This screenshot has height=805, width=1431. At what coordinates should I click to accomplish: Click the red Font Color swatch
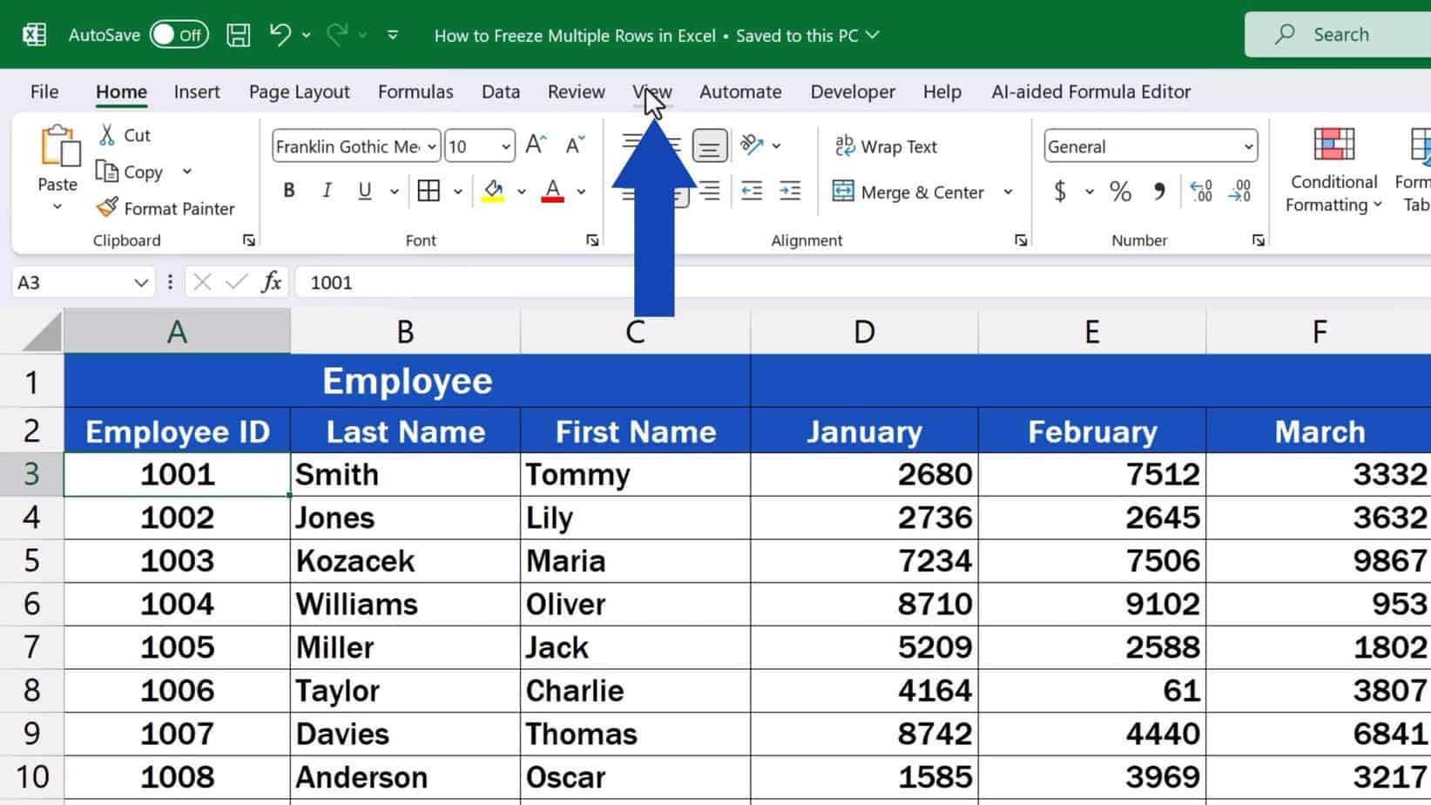(553, 190)
